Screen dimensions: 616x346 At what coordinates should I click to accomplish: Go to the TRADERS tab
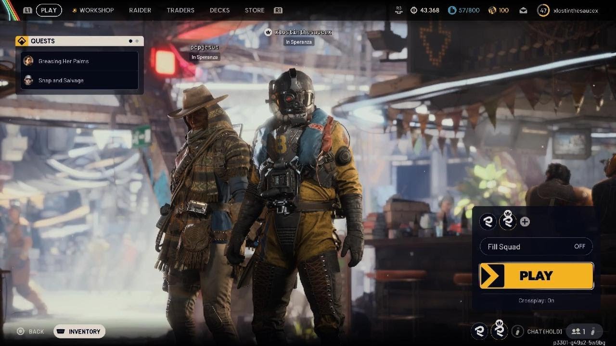click(180, 10)
